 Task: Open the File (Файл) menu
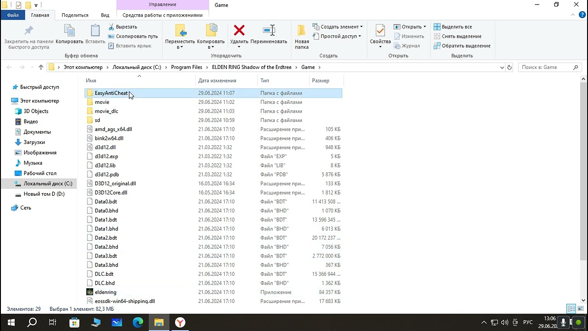click(13, 15)
